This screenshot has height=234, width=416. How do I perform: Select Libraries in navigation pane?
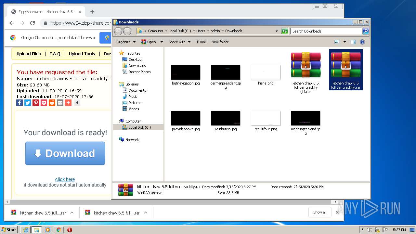point(129,84)
